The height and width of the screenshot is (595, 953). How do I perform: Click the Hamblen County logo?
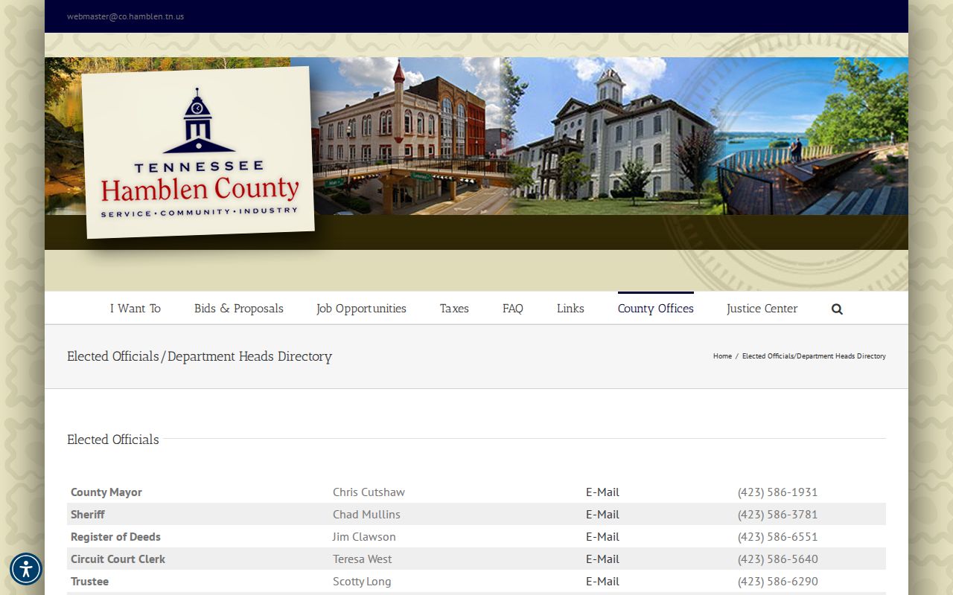pyautogui.click(x=197, y=152)
